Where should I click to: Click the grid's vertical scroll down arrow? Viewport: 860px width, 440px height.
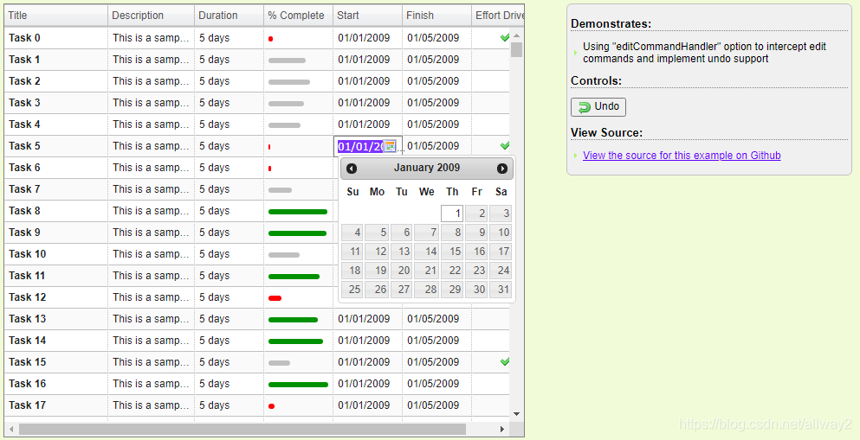[x=516, y=414]
